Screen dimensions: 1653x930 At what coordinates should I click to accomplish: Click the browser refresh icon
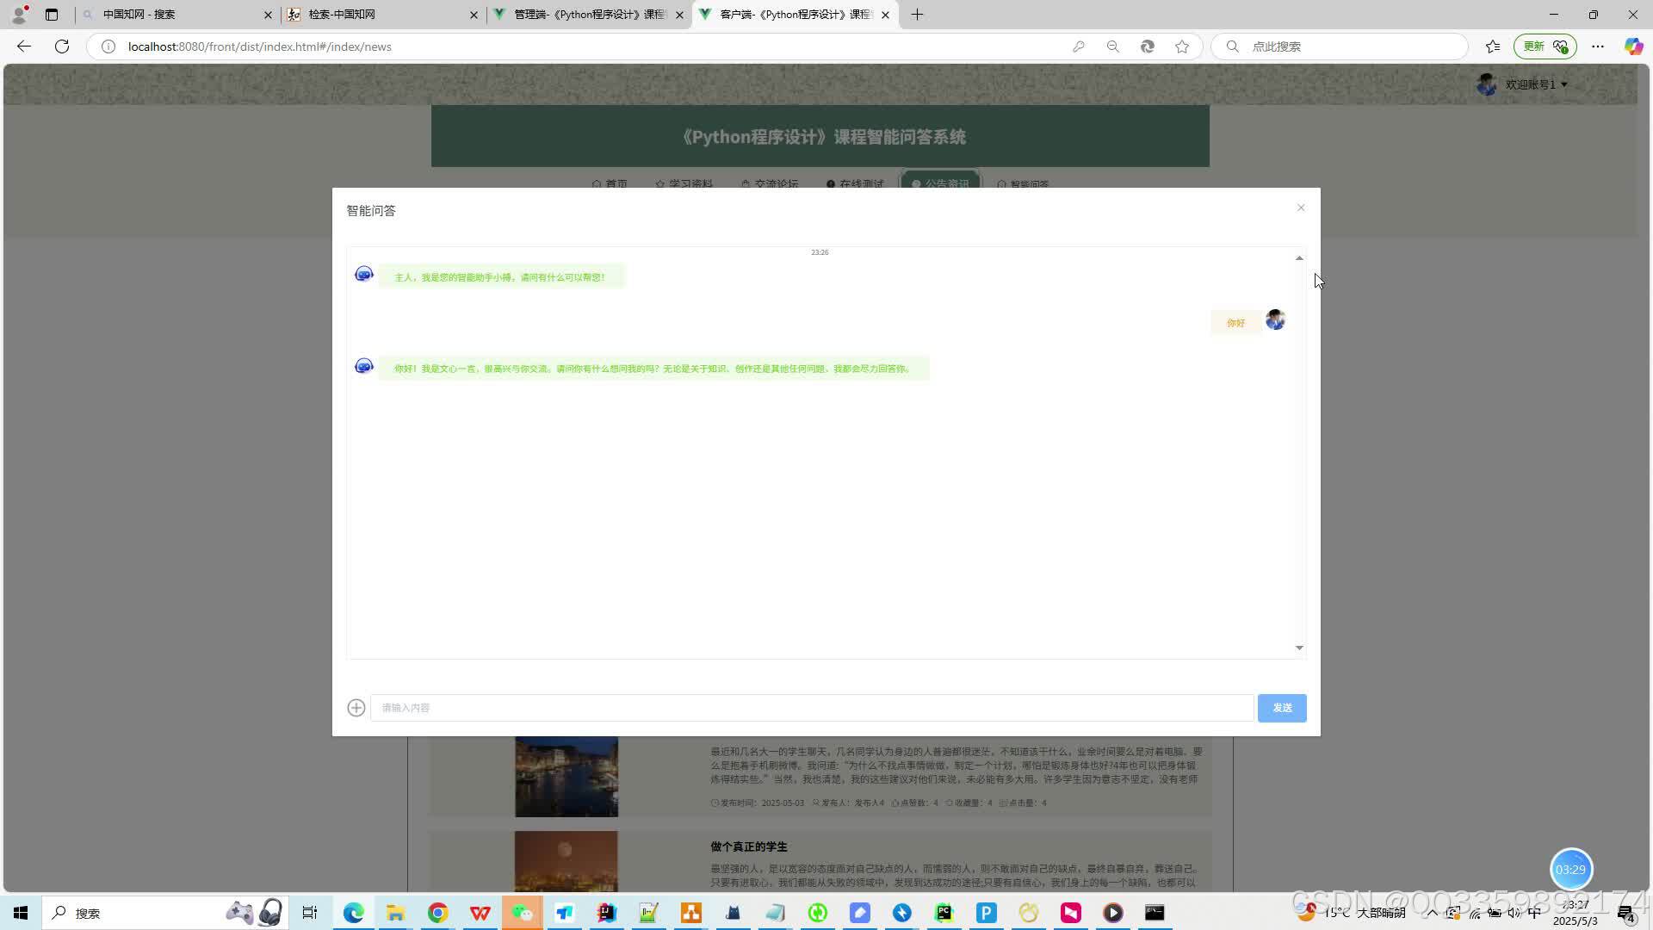tap(62, 46)
